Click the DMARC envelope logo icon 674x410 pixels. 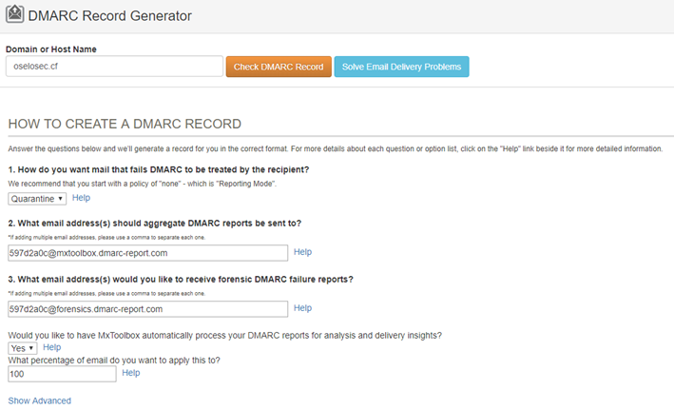click(16, 15)
